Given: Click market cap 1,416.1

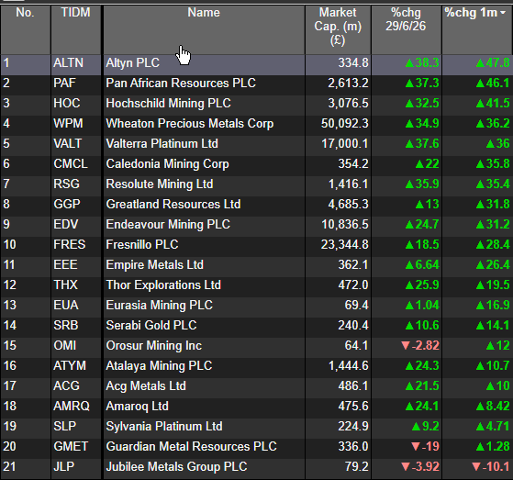Looking at the screenshot, I should (x=348, y=184).
